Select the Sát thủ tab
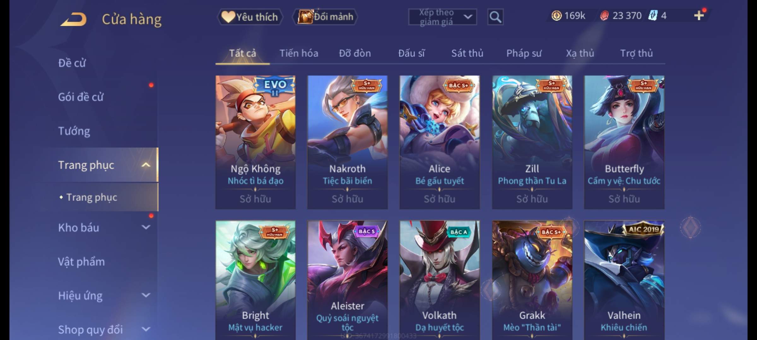This screenshot has height=340, width=757. point(467,53)
